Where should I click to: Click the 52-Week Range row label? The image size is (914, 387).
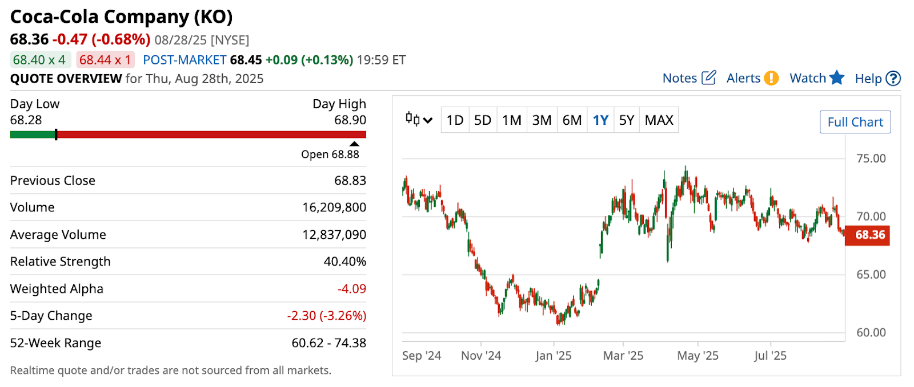coord(55,343)
